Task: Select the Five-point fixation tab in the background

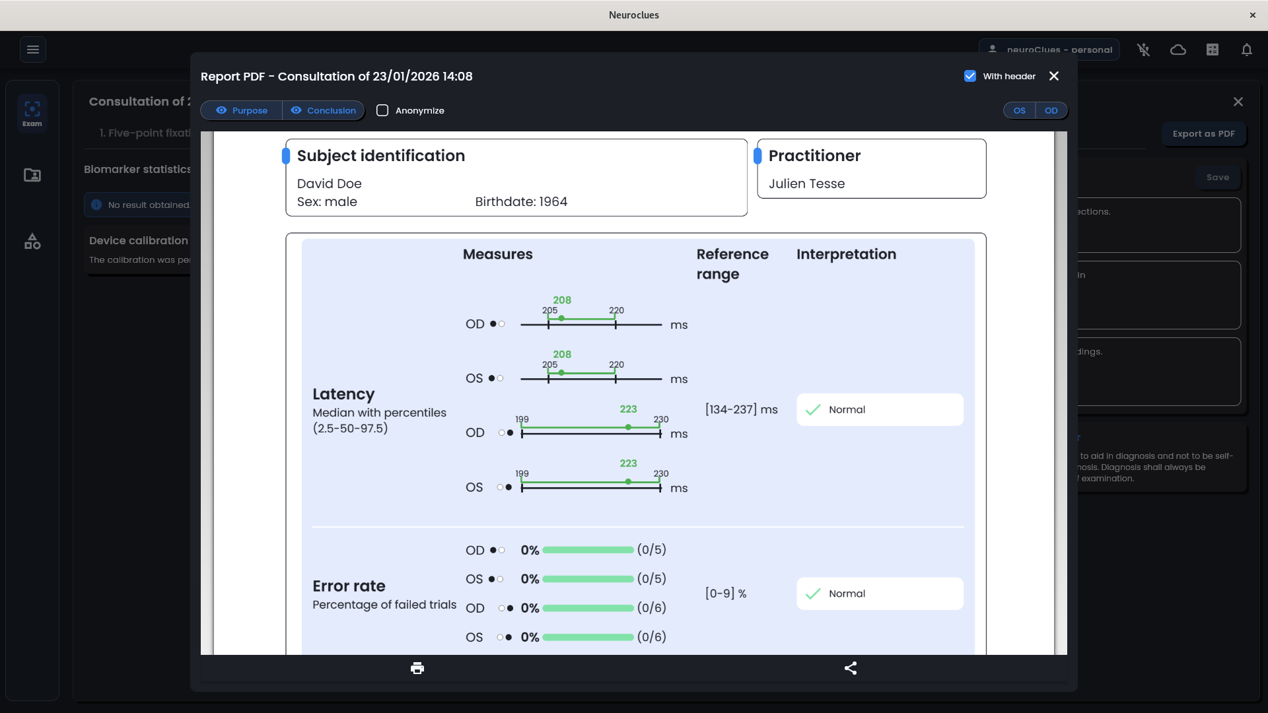Action: coord(145,133)
